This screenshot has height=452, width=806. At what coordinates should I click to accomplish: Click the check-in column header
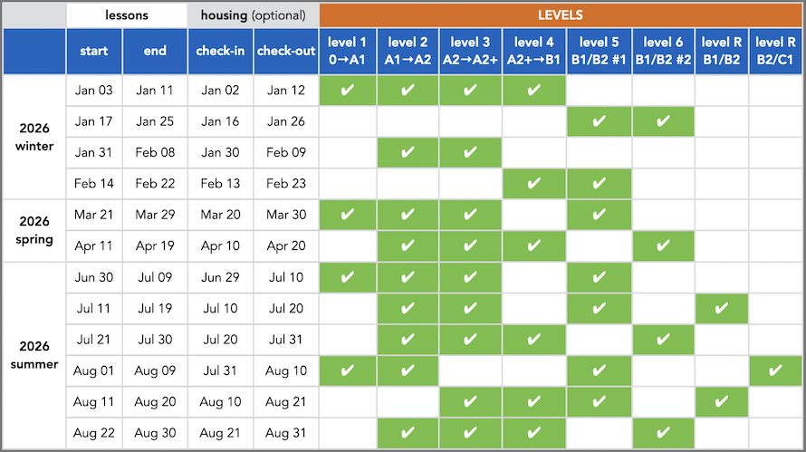tap(220, 51)
